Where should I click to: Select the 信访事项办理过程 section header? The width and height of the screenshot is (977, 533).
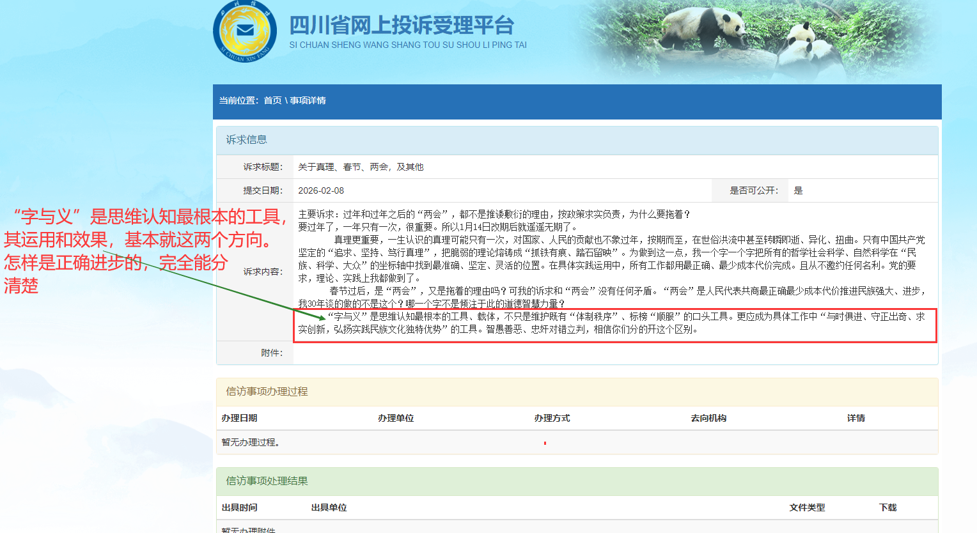267,391
